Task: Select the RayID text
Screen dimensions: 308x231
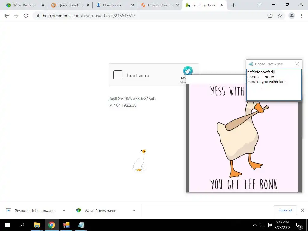Action: click(132, 99)
